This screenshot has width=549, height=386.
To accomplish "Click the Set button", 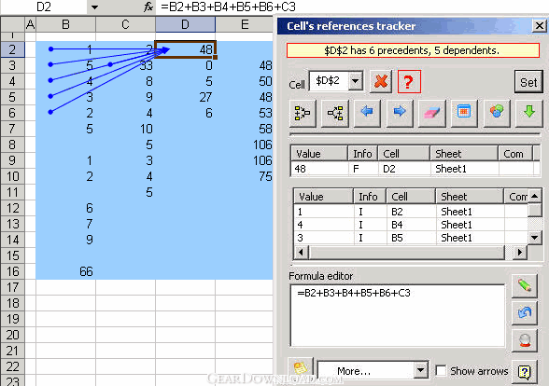I will click(528, 82).
